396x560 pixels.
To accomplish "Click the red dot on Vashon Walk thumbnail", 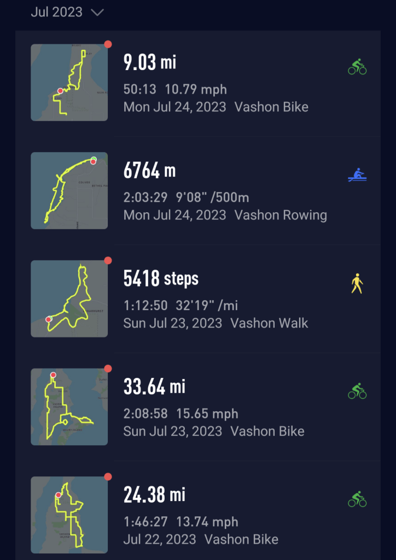I will (108, 260).
